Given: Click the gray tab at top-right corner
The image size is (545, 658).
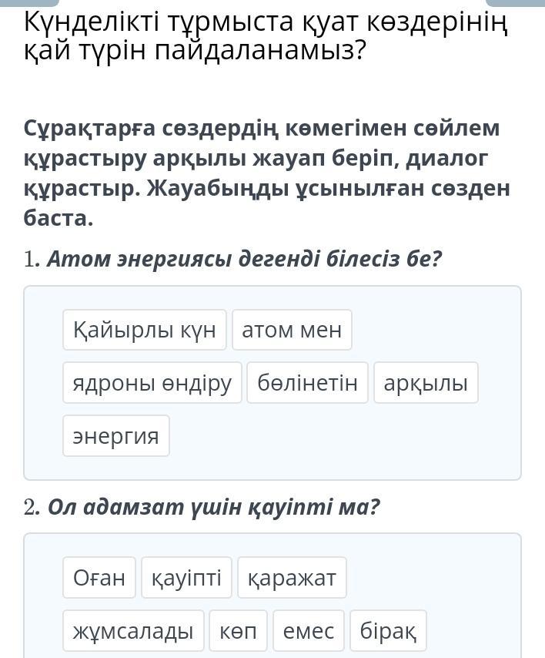Looking at the screenshot, I should coord(515,2).
